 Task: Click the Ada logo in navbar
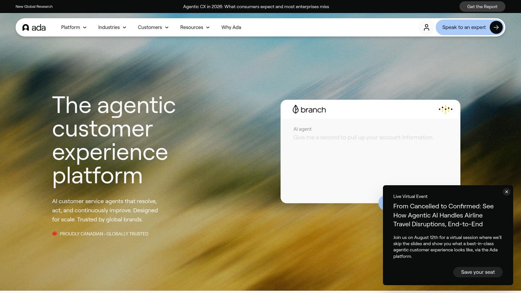point(34,27)
